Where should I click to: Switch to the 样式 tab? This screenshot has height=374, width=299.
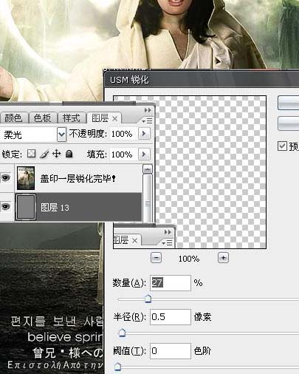coord(72,118)
